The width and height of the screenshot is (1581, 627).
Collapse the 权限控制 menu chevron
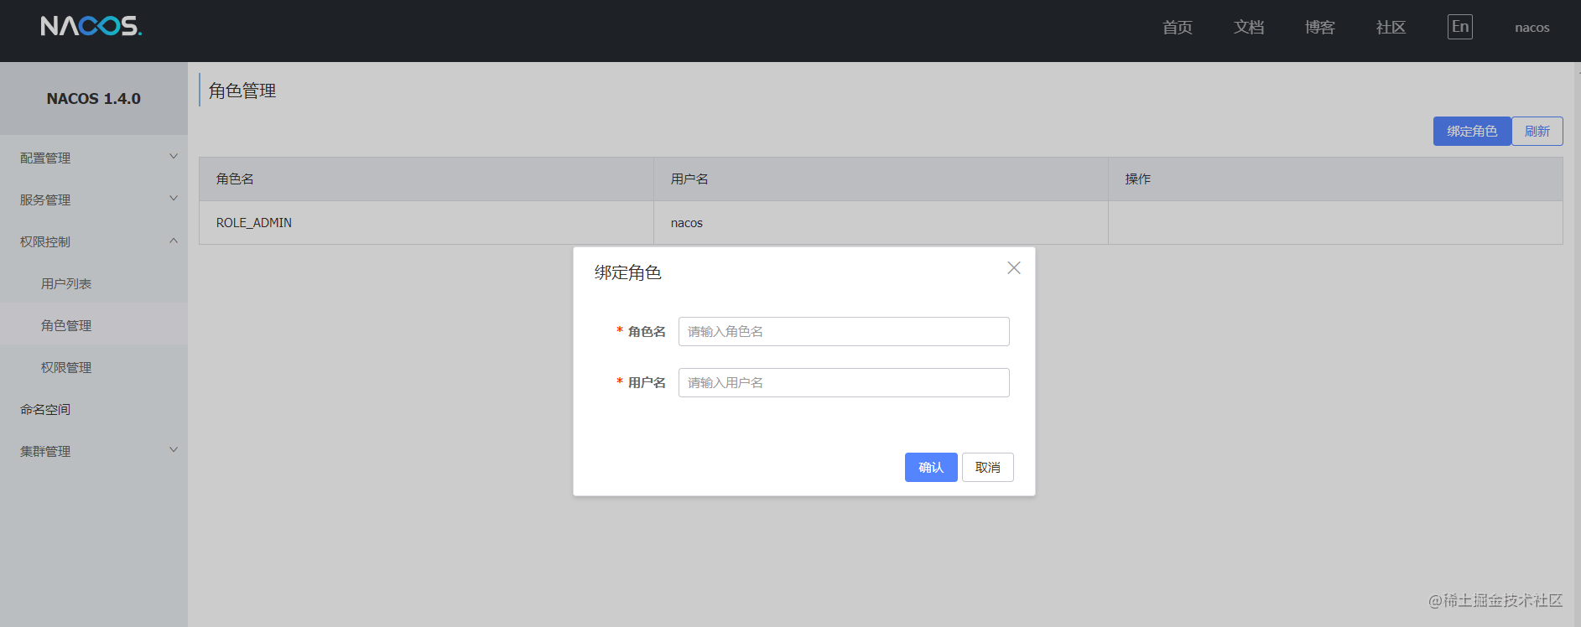(174, 241)
